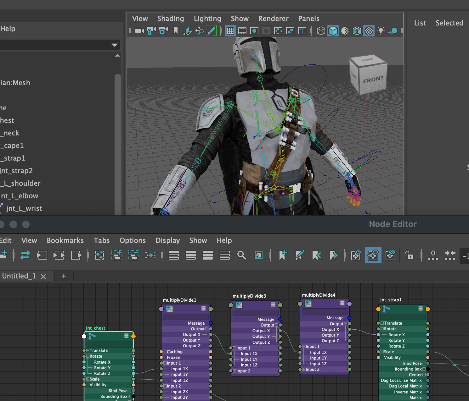Open the viewport Renderer menu

tap(273, 19)
